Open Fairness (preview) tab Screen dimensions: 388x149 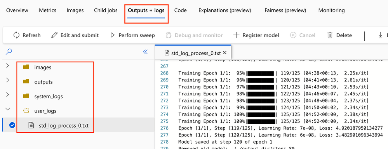[285, 10]
